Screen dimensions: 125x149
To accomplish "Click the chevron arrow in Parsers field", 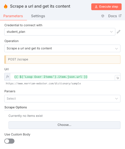I will pos(116,99).
